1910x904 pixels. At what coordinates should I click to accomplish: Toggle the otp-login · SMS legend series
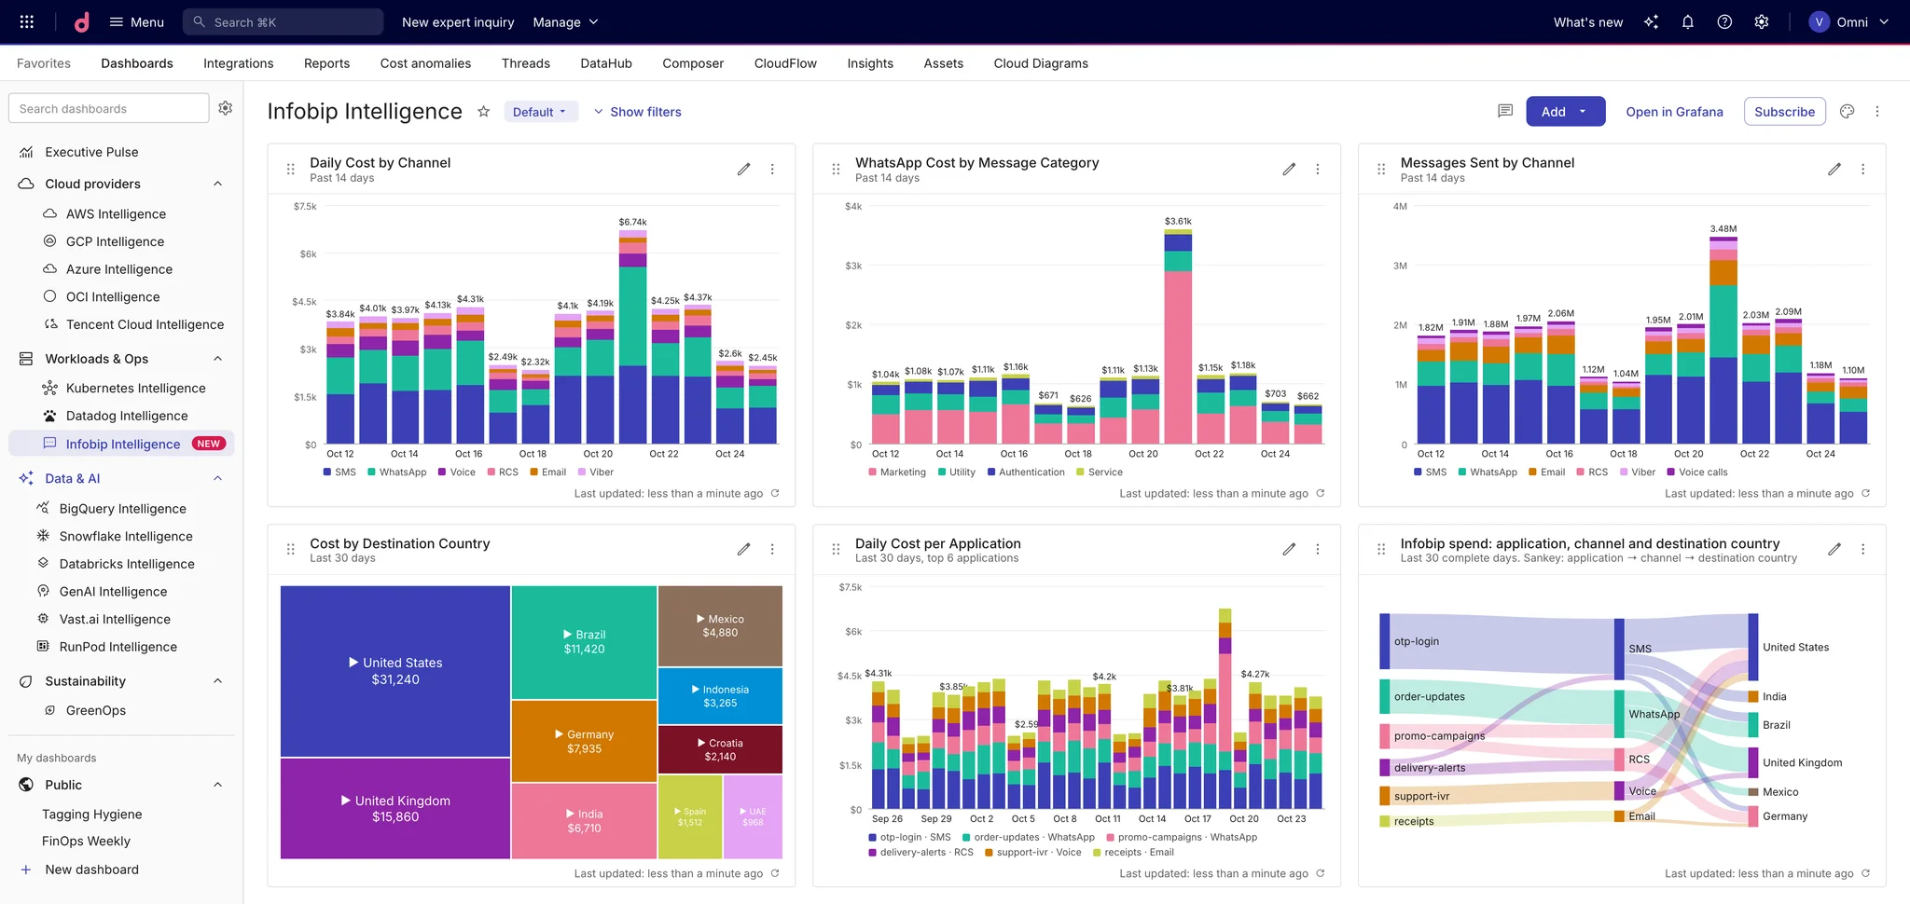pos(909,837)
